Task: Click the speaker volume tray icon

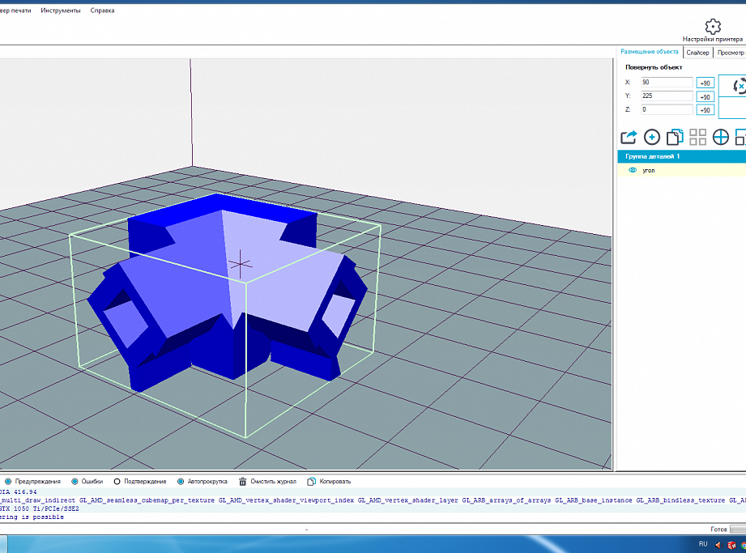Action: point(718,545)
